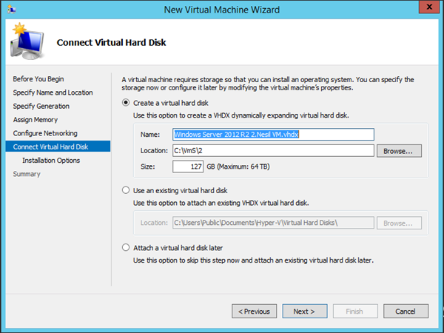The height and width of the screenshot is (333, 444).
Task: Open Specify Name and Location step
Action: pos(53,92)
